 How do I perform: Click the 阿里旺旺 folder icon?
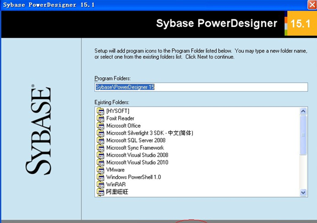point(100,192)
